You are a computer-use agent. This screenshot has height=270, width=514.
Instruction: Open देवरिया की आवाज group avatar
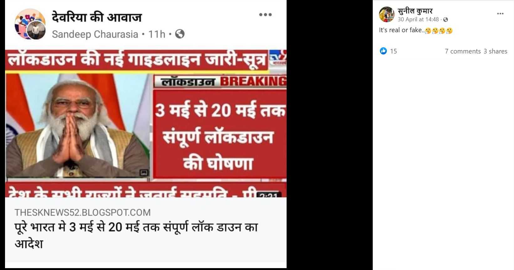(x=30, y=24)
